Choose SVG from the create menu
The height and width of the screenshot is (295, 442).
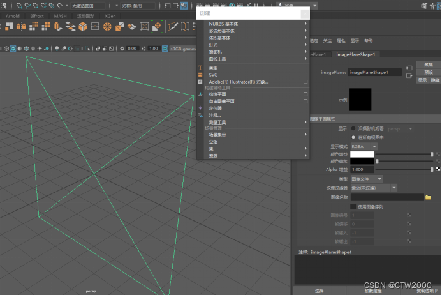tap(256, 75)
